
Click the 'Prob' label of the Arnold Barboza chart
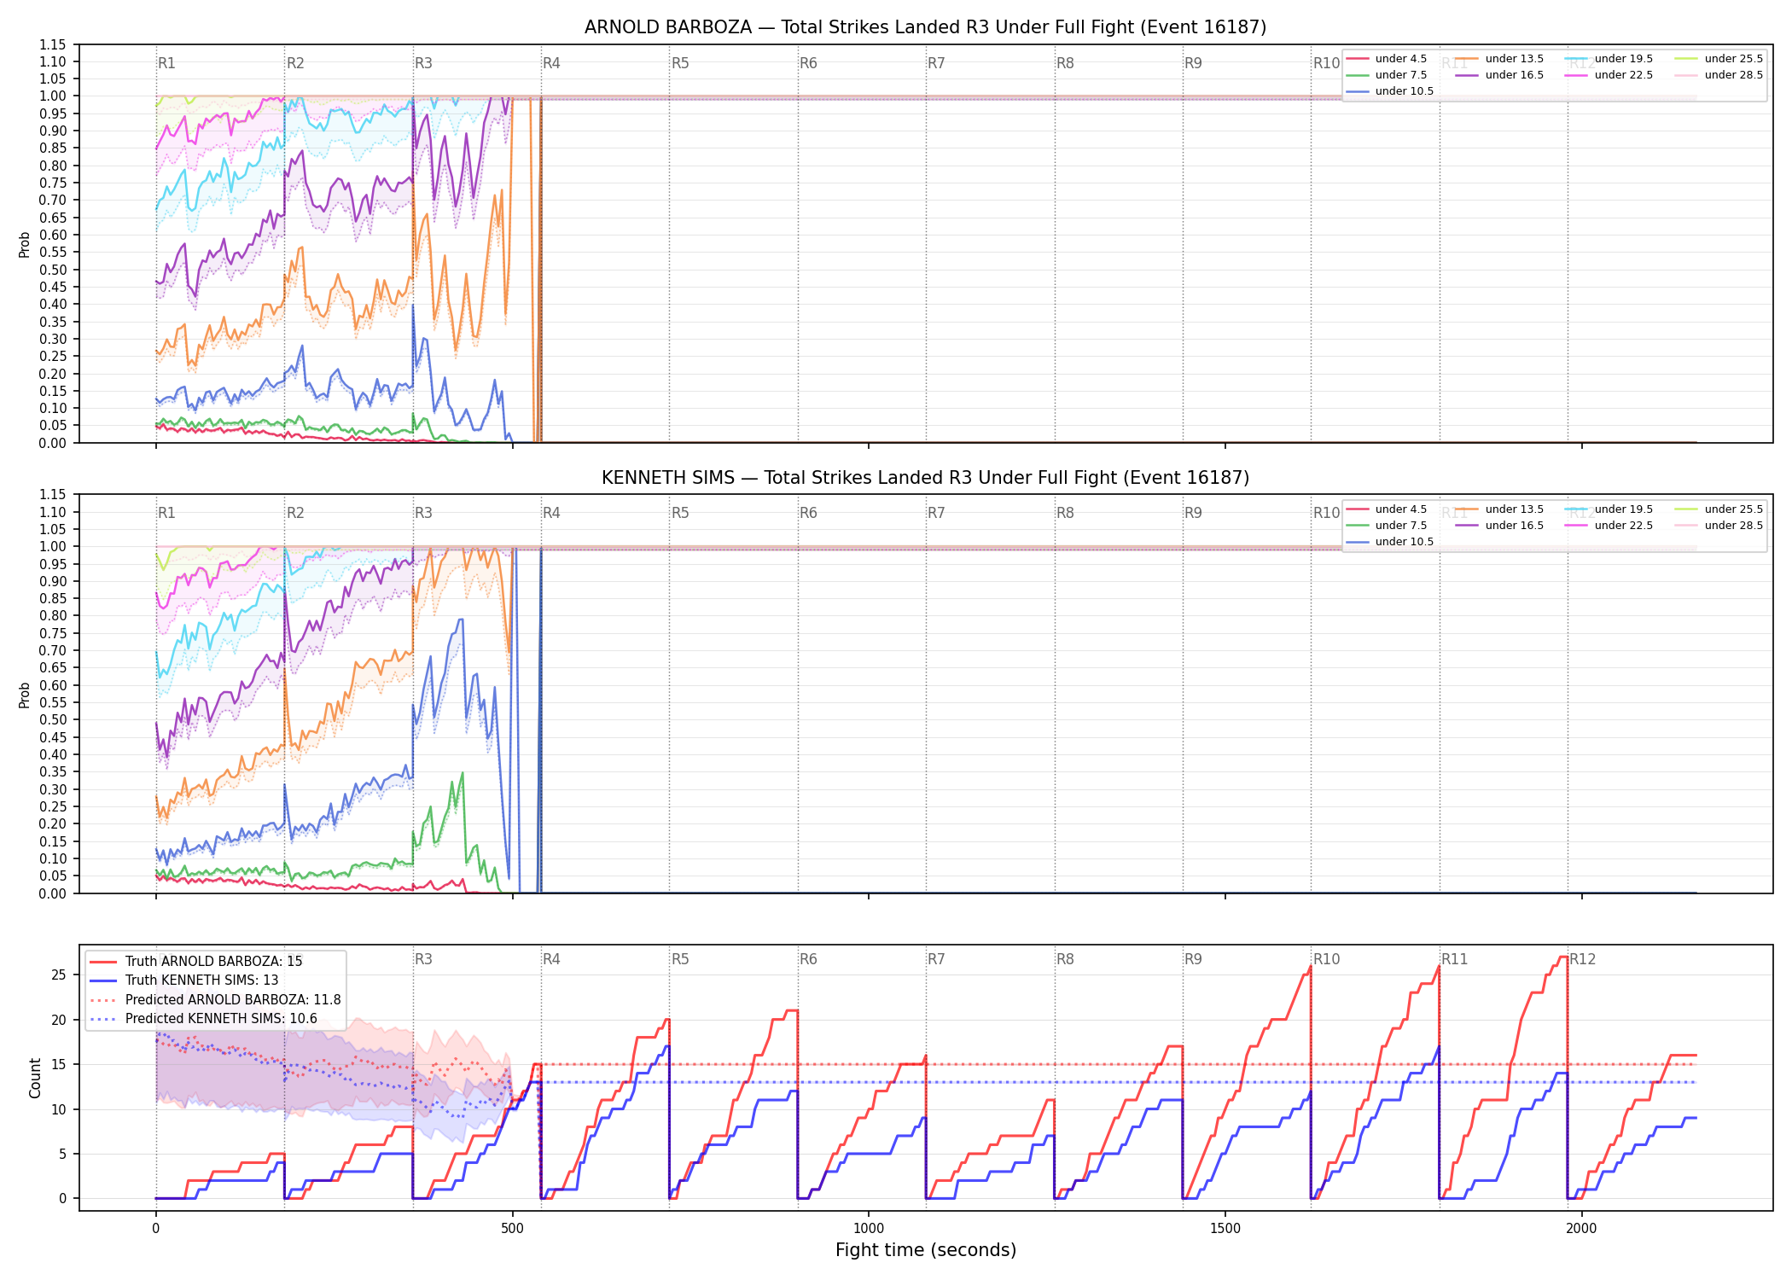coord(25,244)
